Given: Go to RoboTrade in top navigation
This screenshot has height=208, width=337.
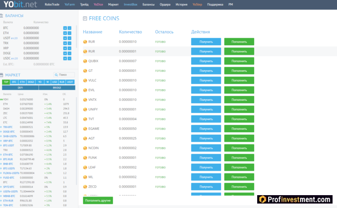Looking at the screenshot, I should (x=52, y=4).
